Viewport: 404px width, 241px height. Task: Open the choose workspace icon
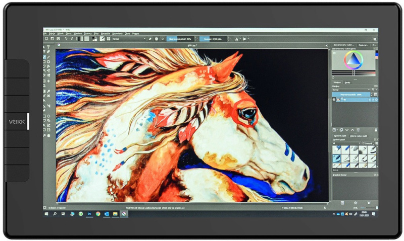point(375,39)
